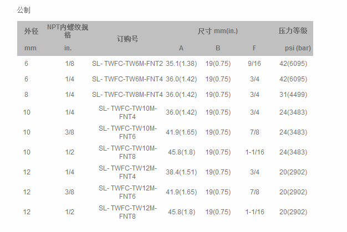Click 31(4499) pressure rating cell

293,95
